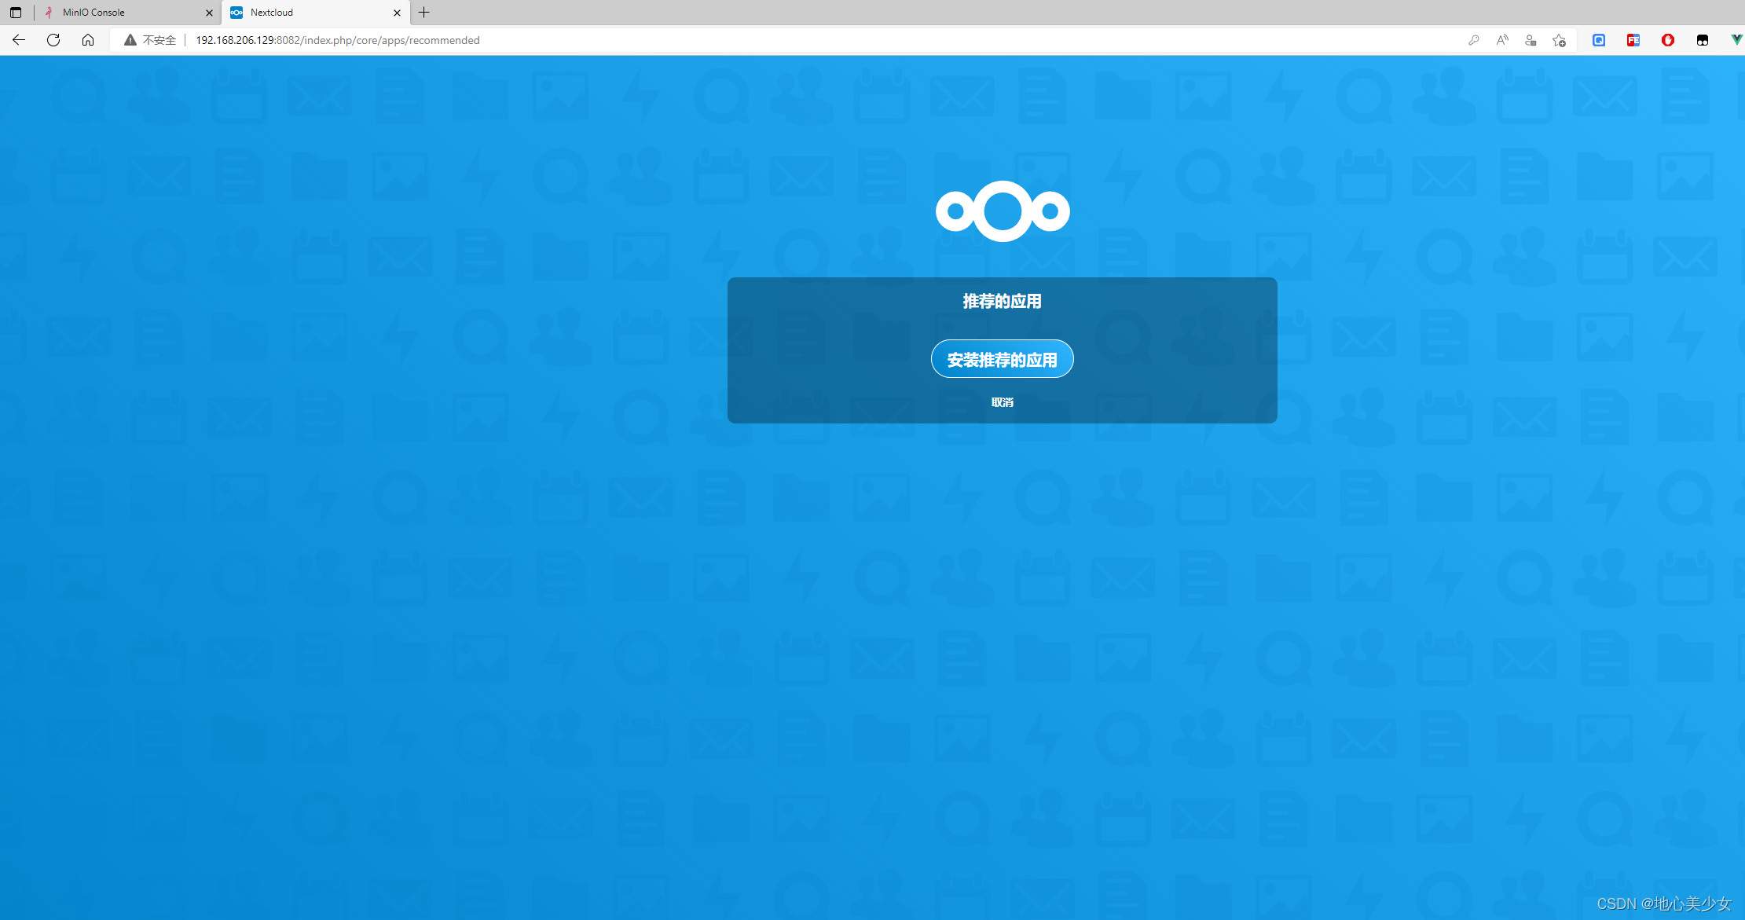The width and height of the screenshot is (1745, 920).
Task: Click the saved passwords key icon
Action: (1473, 40)
